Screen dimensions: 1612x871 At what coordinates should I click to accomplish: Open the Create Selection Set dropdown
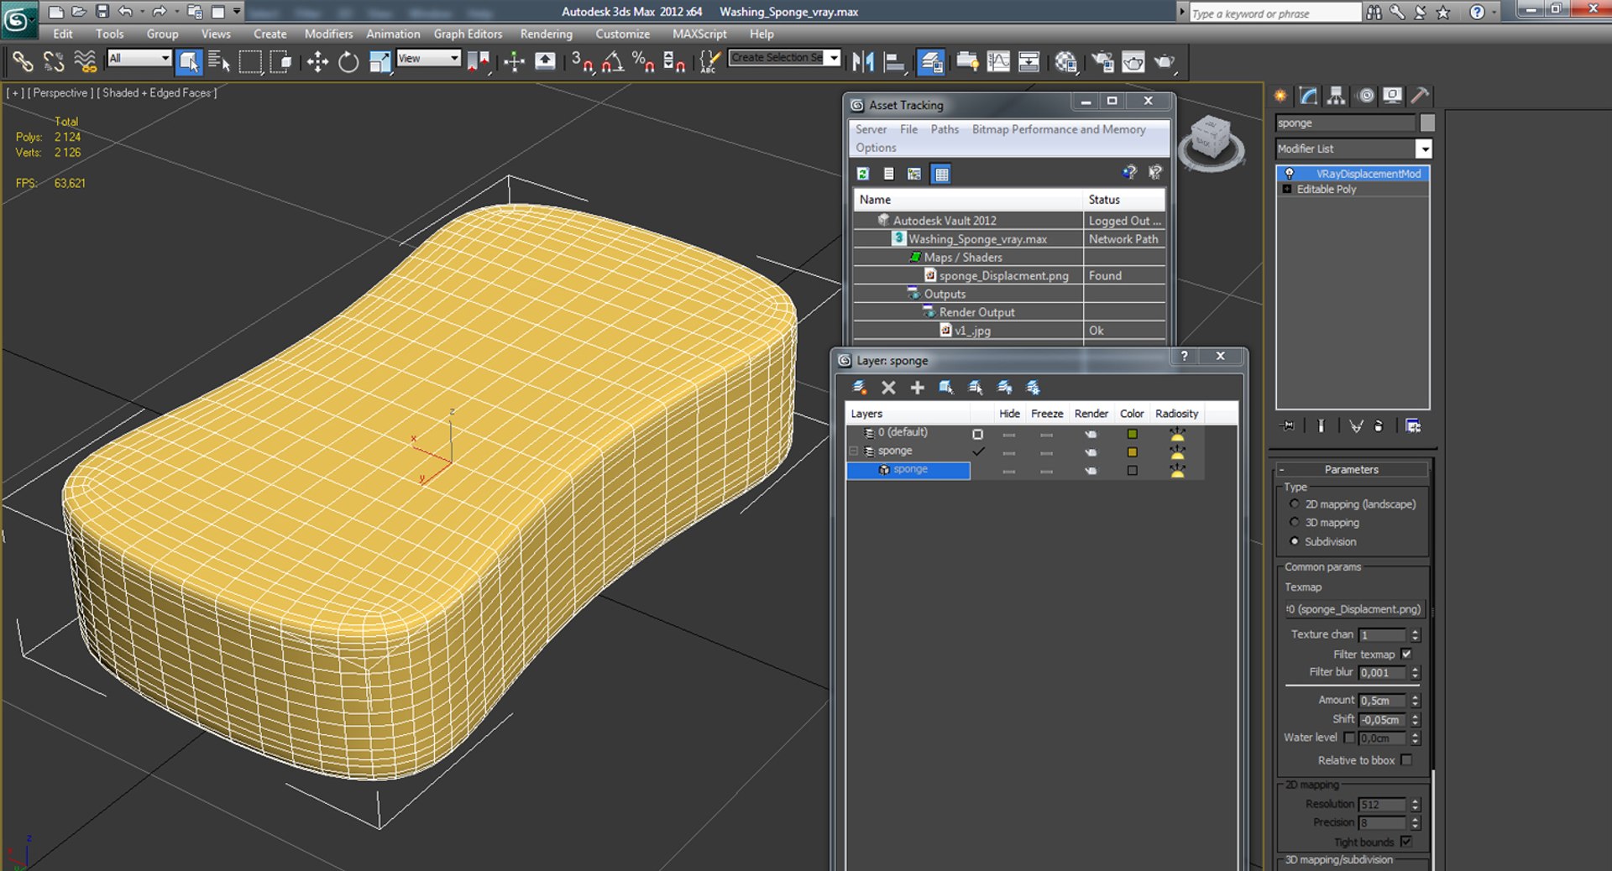(833, 58)
